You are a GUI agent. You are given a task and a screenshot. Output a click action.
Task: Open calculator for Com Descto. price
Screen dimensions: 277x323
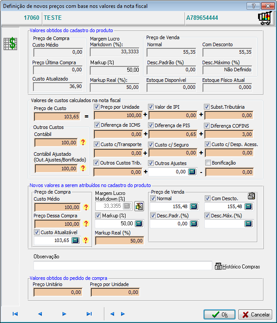point(248,206)
